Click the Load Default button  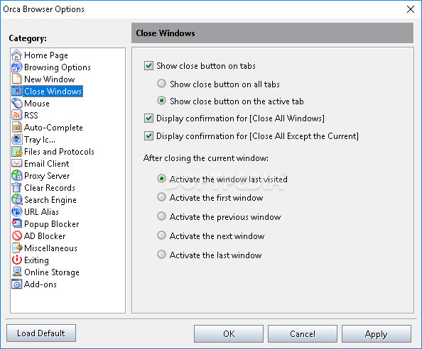coord(41,333)
